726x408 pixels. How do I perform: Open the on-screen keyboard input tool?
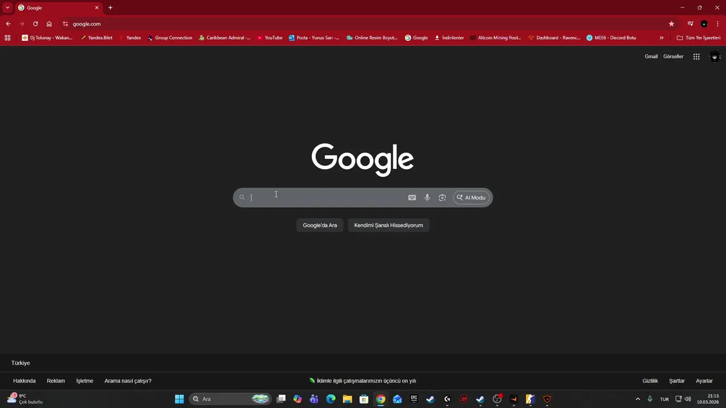click(412, 198)
